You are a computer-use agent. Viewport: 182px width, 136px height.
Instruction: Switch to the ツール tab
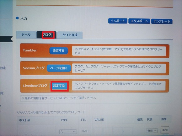(26, 35)
